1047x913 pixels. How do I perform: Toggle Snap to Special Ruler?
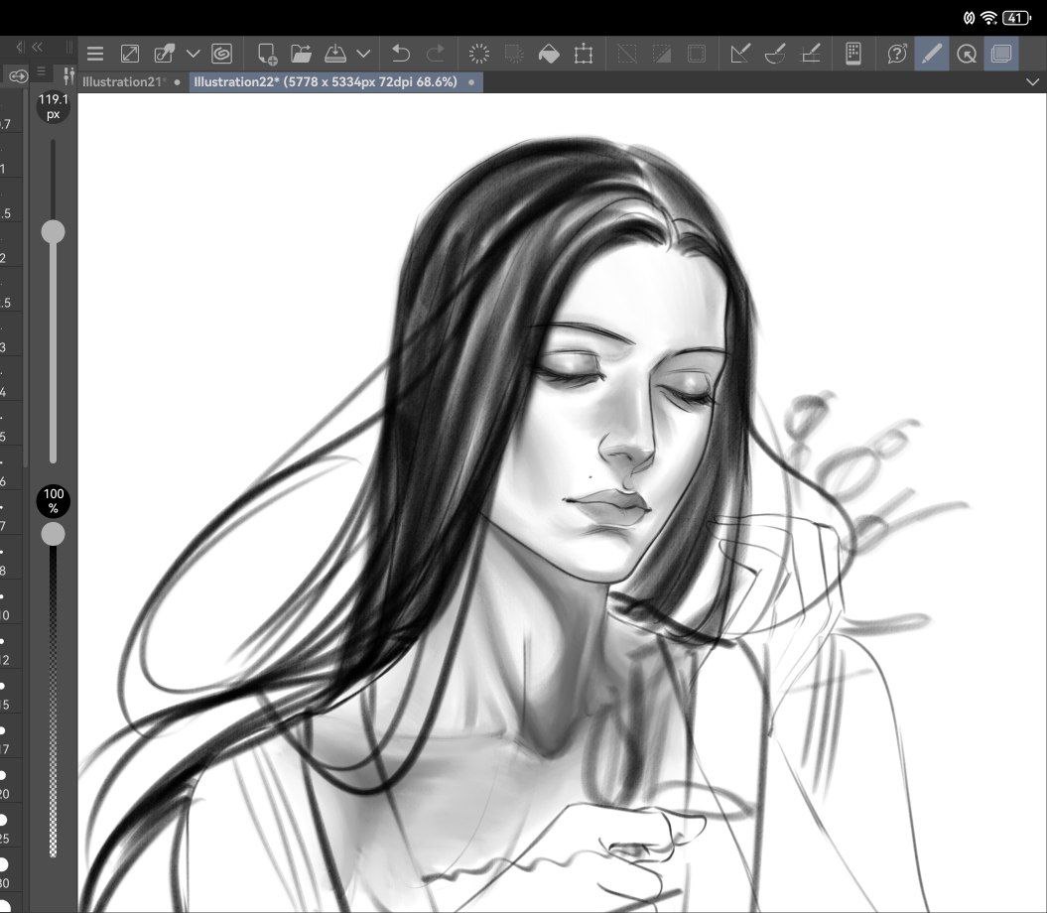point(775,54)
